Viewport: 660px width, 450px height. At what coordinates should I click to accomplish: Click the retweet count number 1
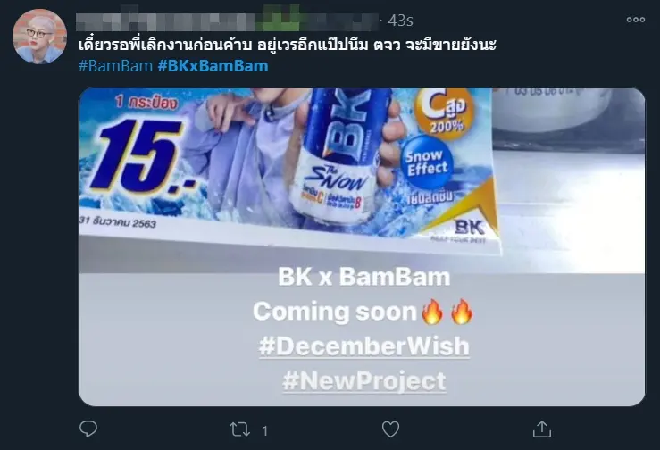tap(264, 430)
